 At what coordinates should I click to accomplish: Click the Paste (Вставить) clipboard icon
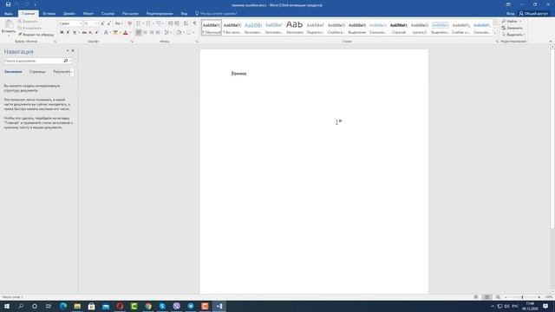(x=9, y=24)
